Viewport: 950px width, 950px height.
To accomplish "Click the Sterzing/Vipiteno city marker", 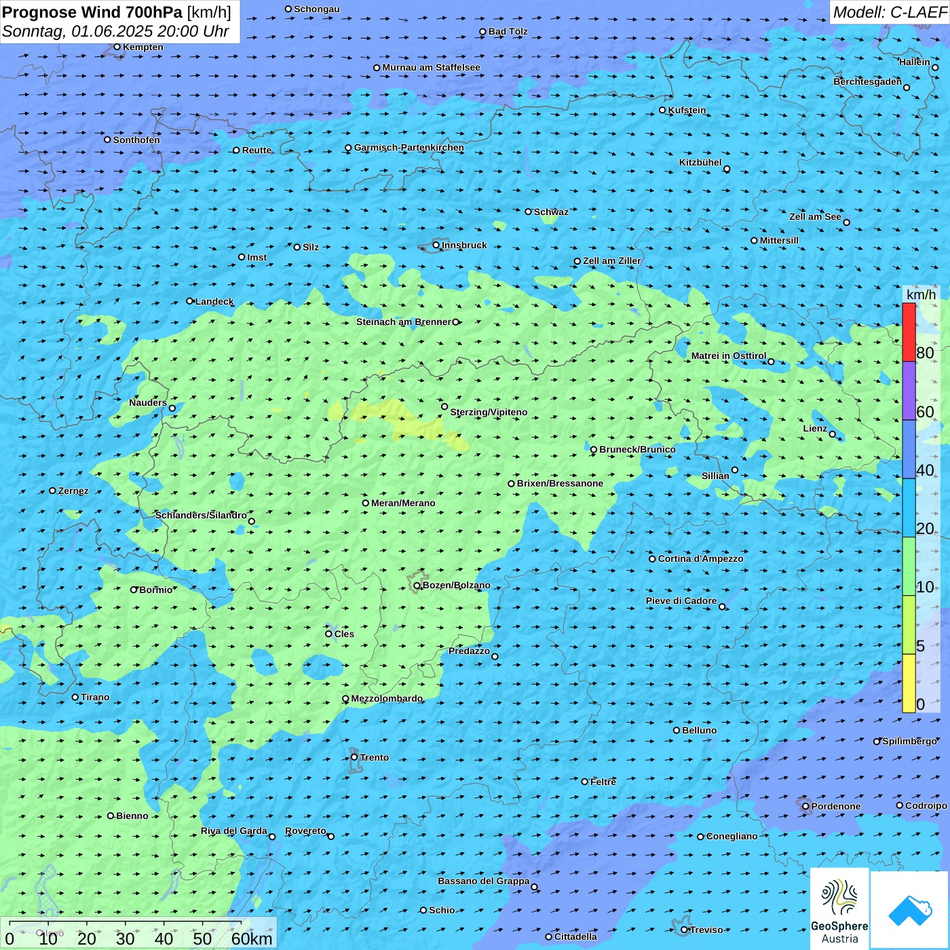I will click(x=444, y=406).
